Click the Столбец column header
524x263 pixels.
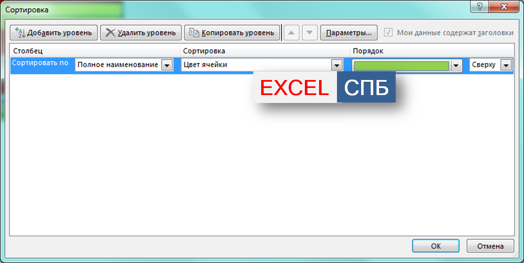point(28,51)
